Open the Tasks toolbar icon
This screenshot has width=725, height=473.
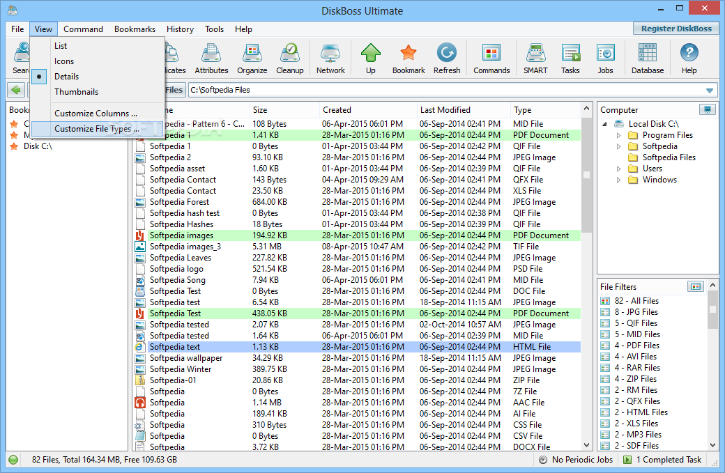[x=570, y=59]
